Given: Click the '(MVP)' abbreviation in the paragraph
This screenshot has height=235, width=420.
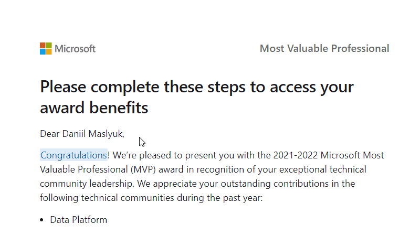Looking at the screenshot, I should click(x=143, y=169).
